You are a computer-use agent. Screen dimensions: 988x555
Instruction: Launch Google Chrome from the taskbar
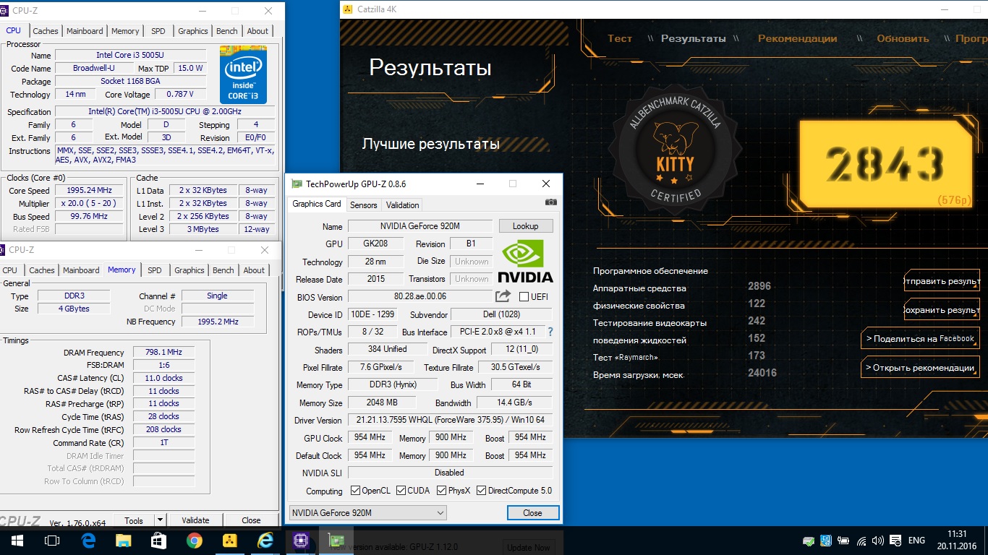click(194, 541)
